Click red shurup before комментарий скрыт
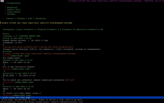 coord(6,56)
